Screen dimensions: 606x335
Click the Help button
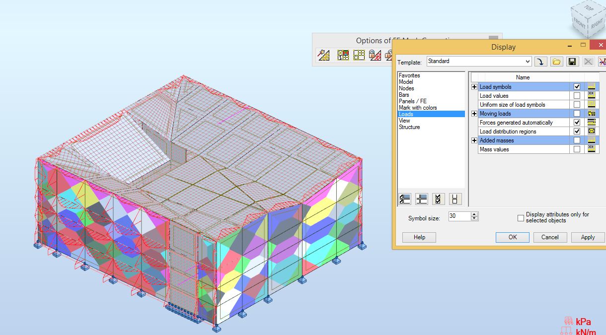click(419, 237)
